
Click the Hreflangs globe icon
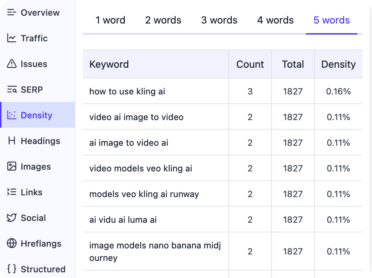pos(12,244)
